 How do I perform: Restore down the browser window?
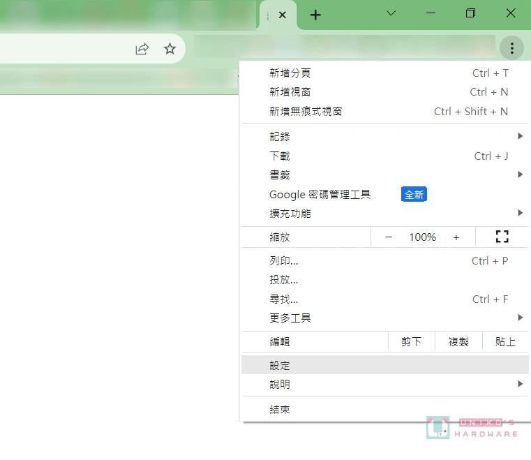click(x=470, y=13)
